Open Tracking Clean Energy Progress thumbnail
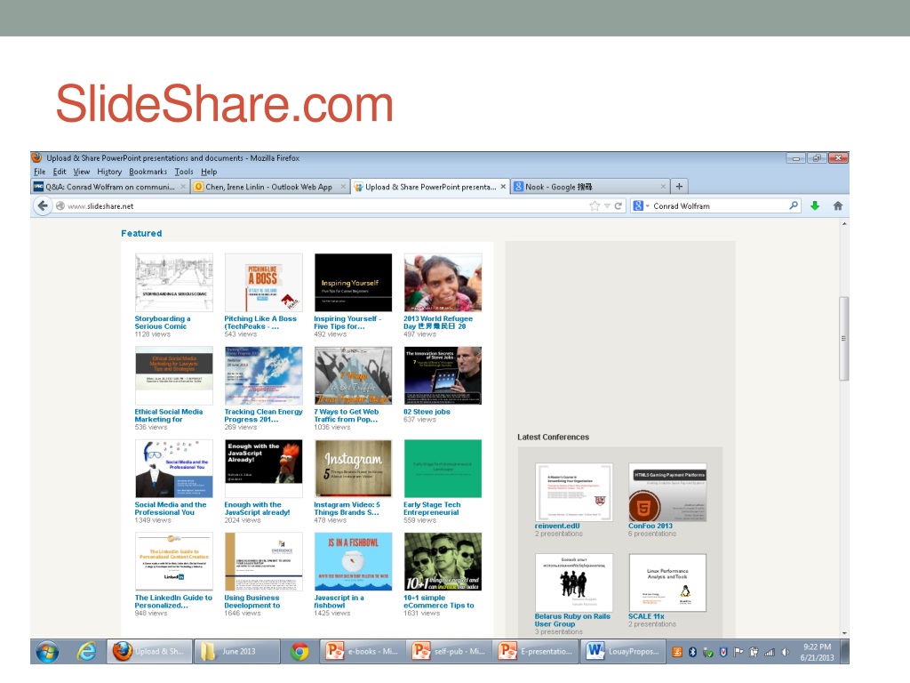The height and width of the screenshot is (683, 910). pos(263,375)
